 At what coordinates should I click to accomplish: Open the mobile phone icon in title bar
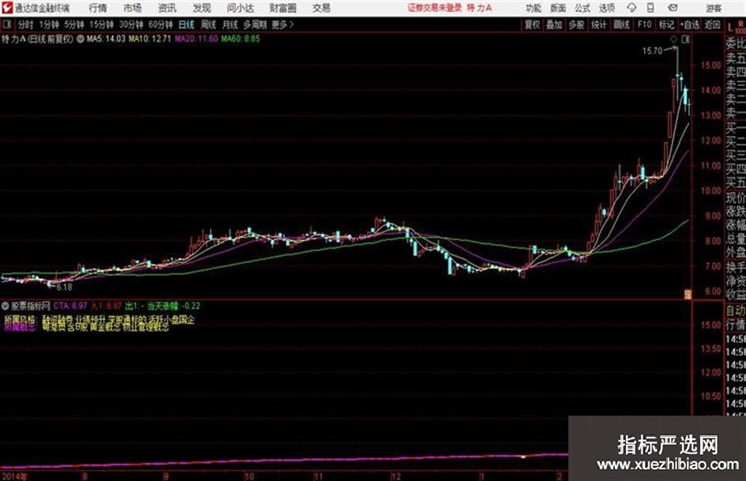(x=650, y=8)
